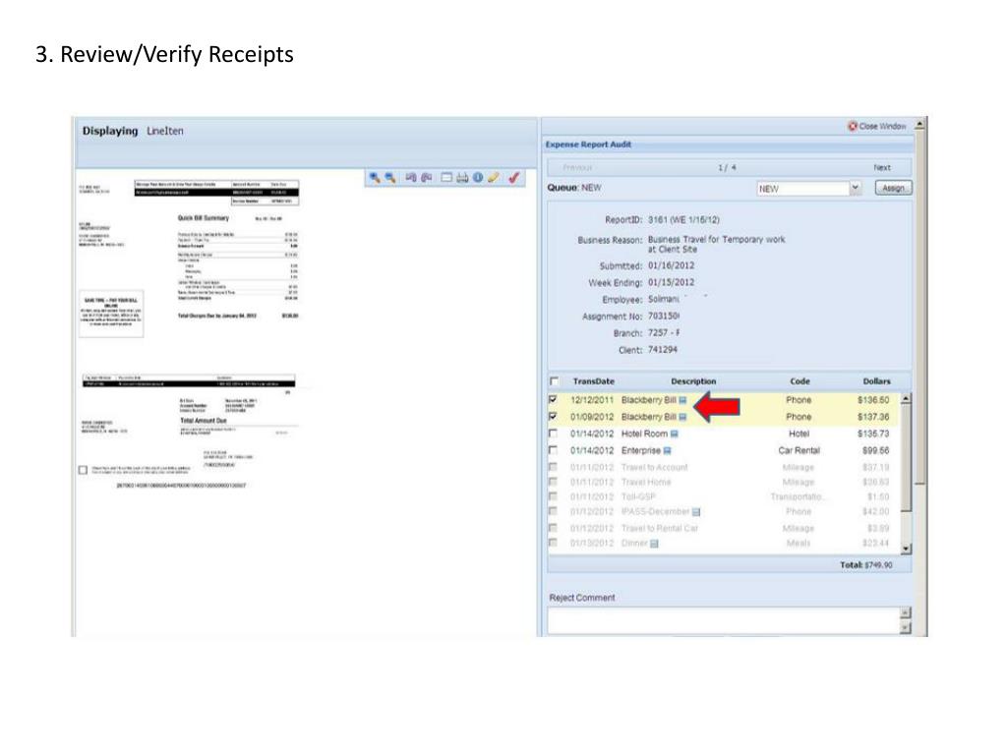Sort by the TransDate column header
This screenshot has height=755, width=1007.
(593, 381)
